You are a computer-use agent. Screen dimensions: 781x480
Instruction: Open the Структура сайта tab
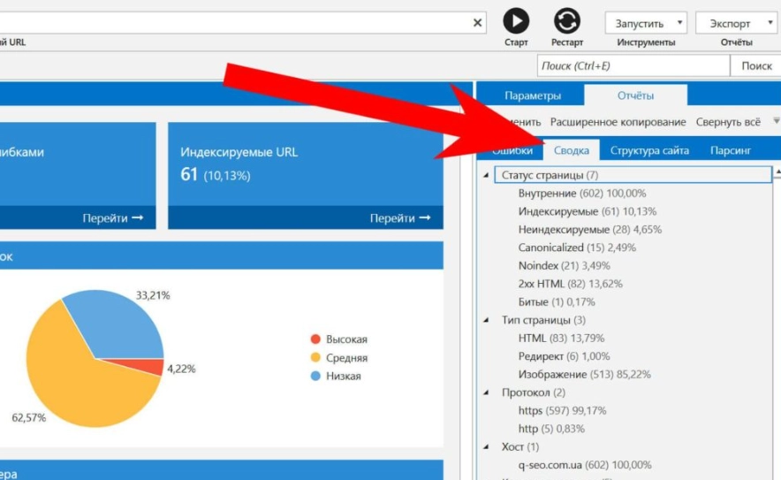pos(649,150)
